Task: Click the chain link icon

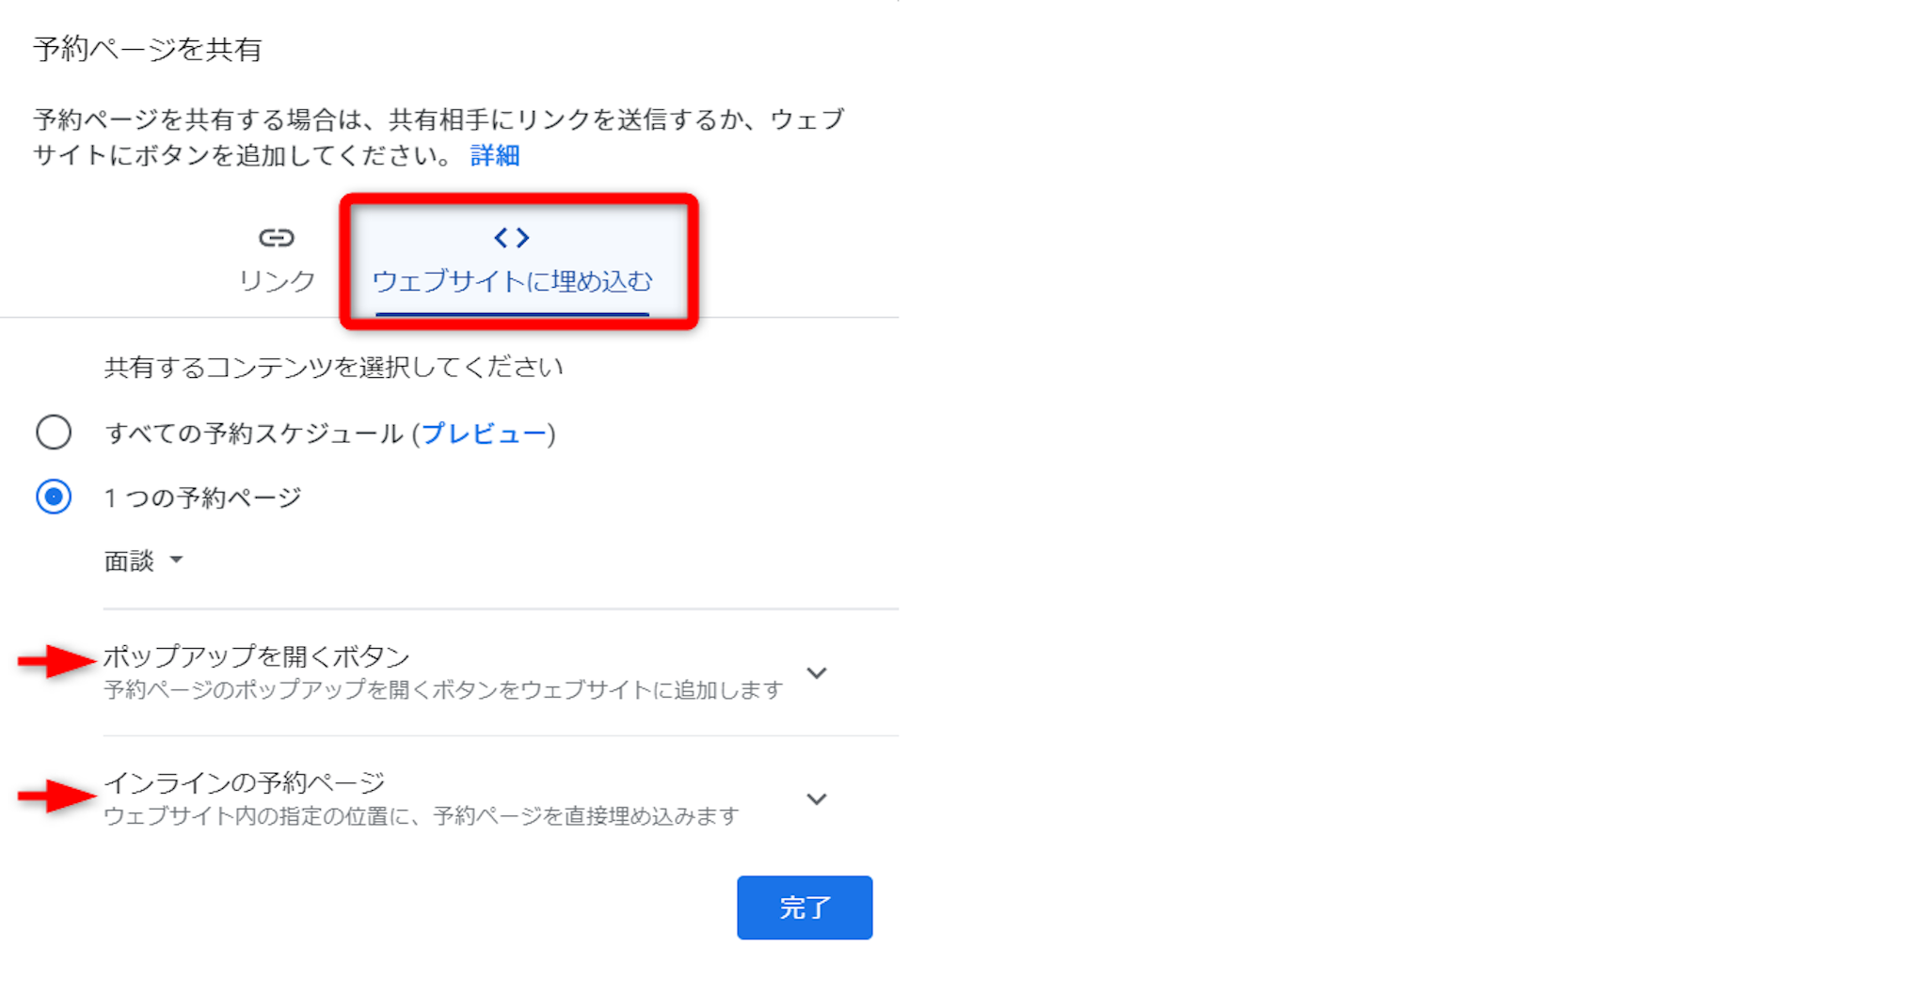Action: pos(276,238)
